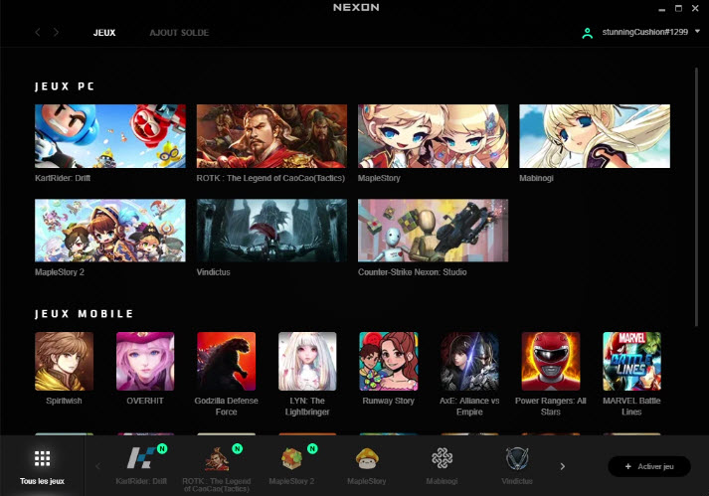Open Counter-Strike Nexon: Studio banner
The width and height of the screenshot is (709, 496).
click(x=433, y=230)
